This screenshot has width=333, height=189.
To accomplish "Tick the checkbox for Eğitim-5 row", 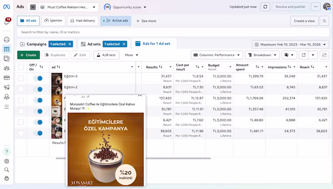I will [x=21, y=78].
